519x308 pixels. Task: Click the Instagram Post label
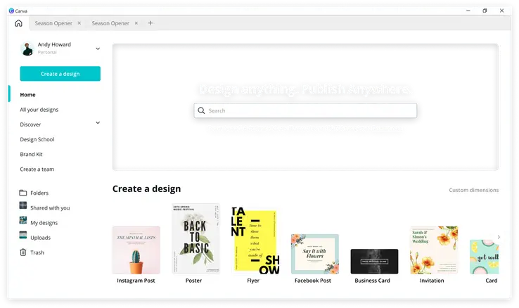pos(136,281)
